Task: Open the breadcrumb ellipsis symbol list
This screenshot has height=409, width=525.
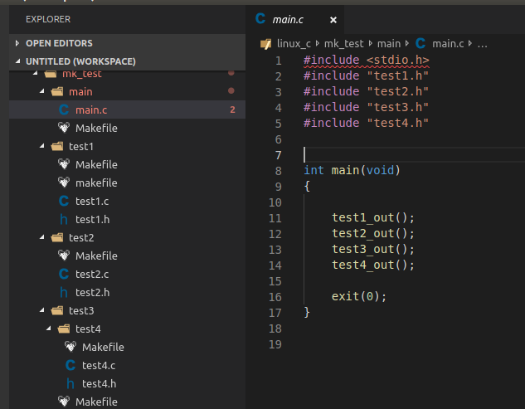Action: 482,44
